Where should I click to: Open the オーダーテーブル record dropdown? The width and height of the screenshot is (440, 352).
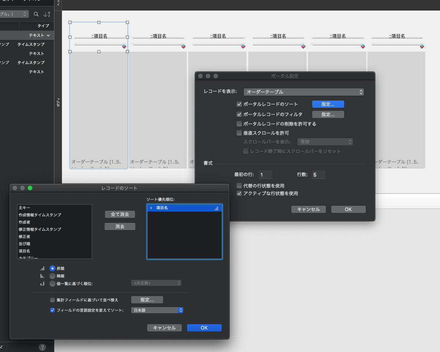[x=303, y=92]
